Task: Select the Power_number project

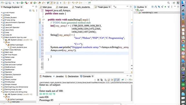Action: click(x=11, y=79)
